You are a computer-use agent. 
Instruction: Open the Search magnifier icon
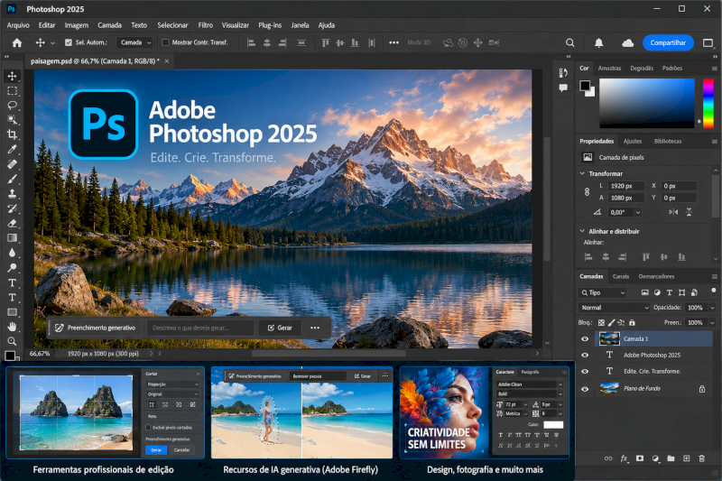pyautogui.click(x=570, y=42)
